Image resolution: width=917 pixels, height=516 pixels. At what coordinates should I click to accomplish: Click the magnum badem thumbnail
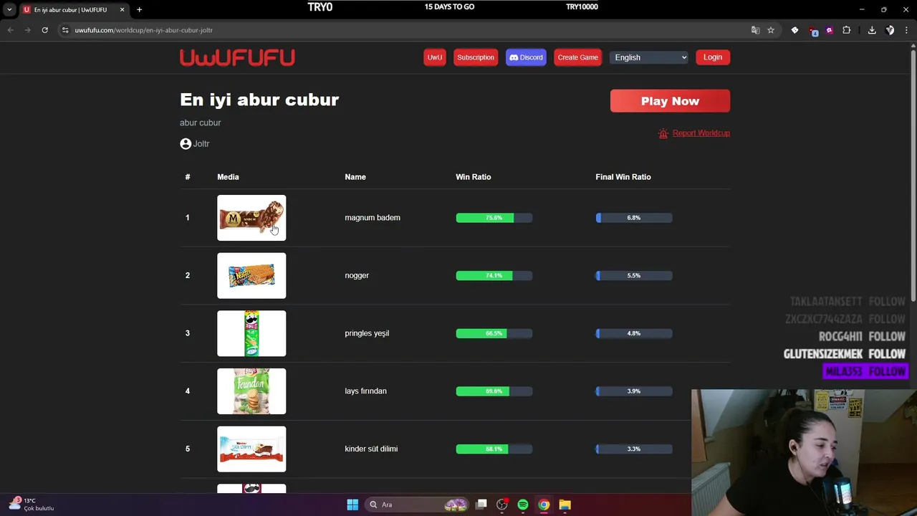(x=251, y=218)
